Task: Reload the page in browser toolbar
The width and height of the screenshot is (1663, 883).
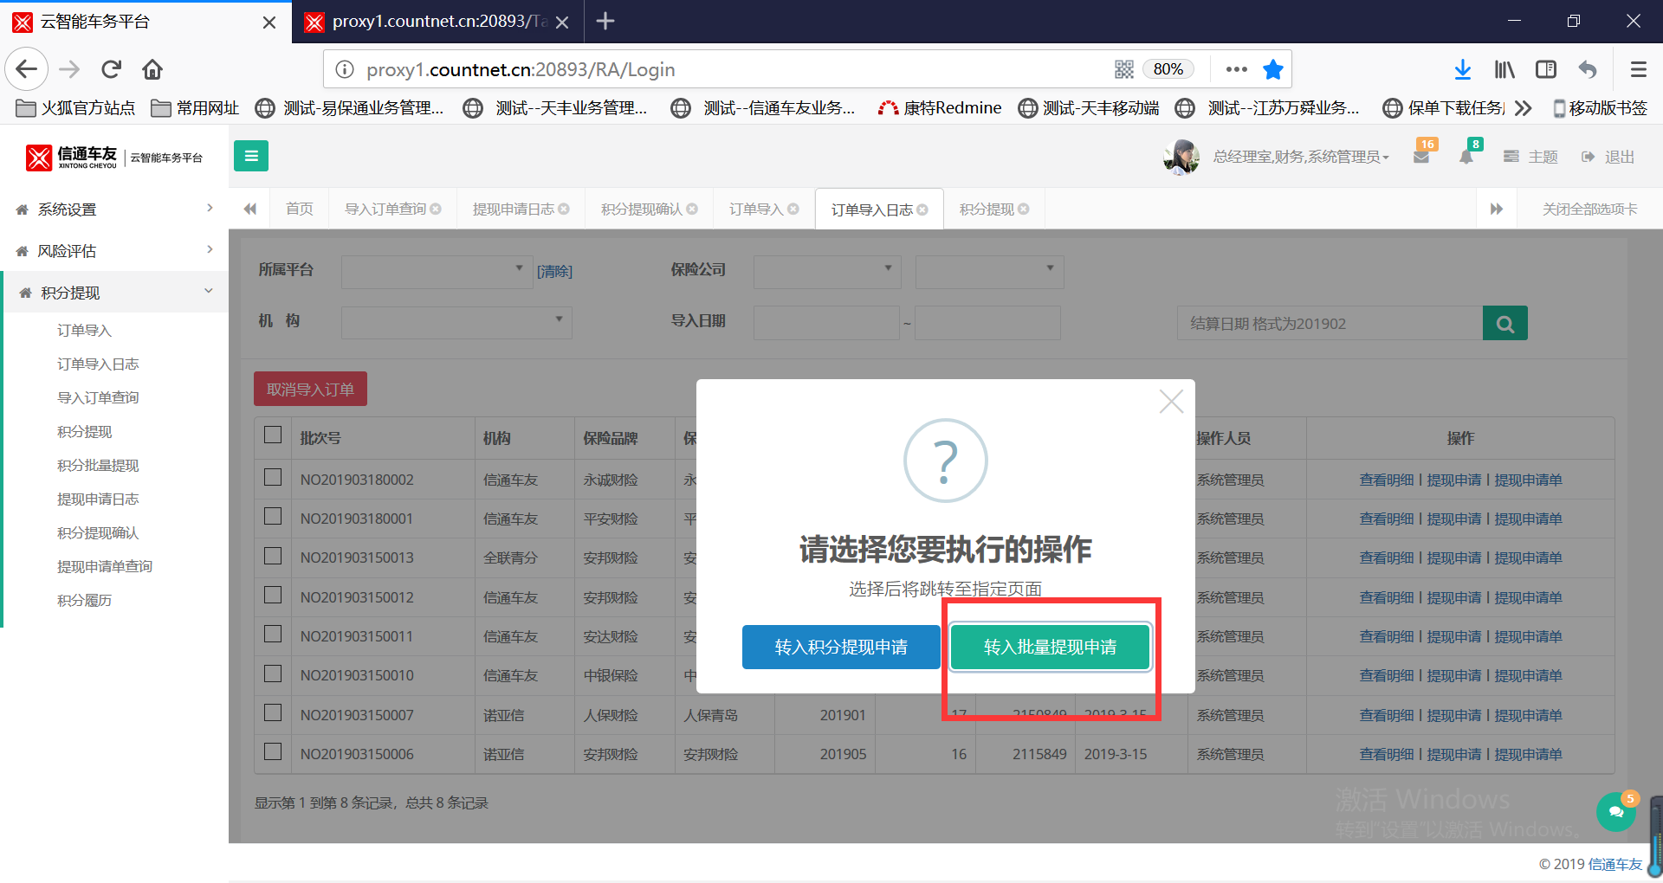Action: click(x=111, y=69)
